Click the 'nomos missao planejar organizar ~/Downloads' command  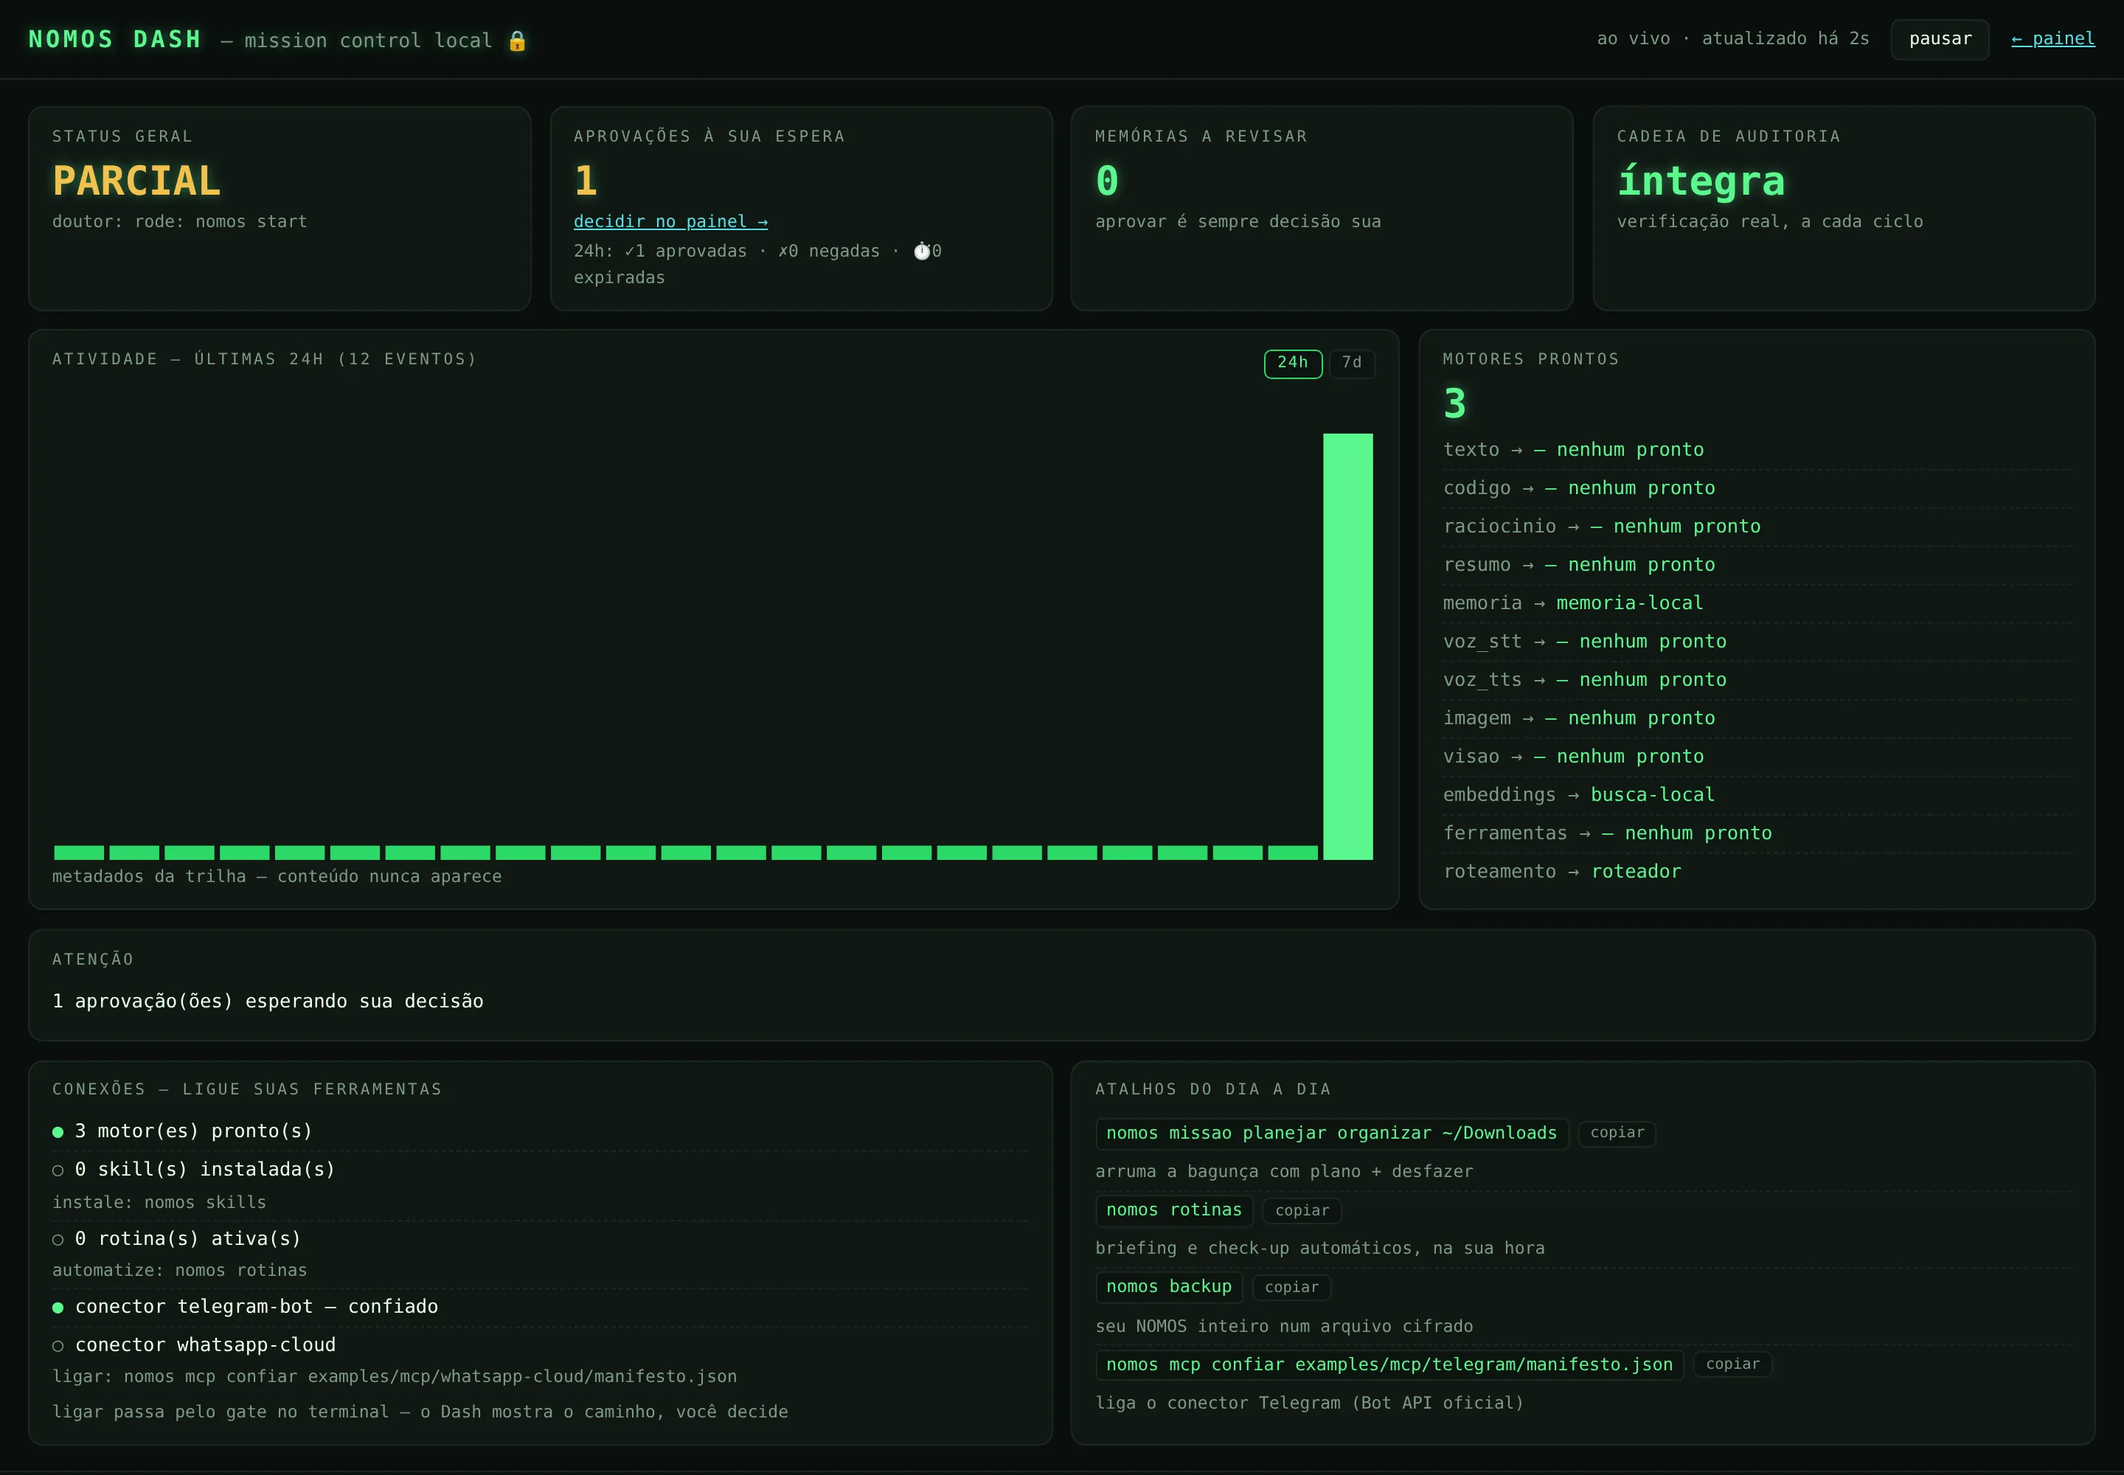1331,1133
